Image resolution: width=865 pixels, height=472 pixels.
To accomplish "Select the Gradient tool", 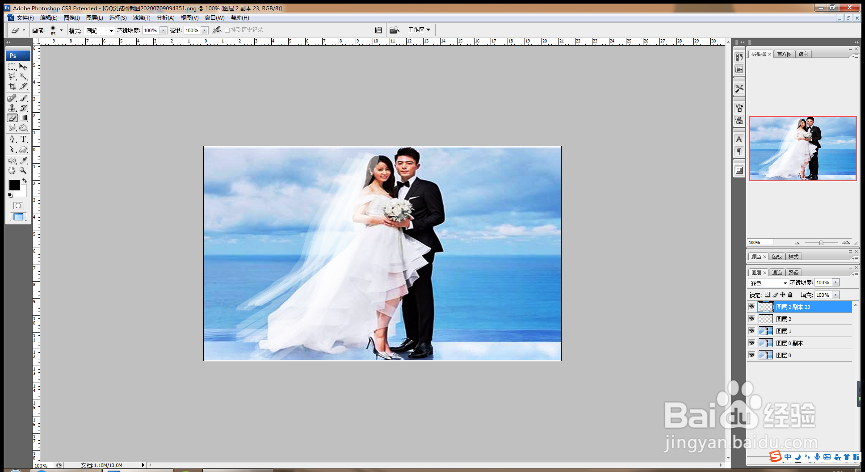I will pos(24,118).
